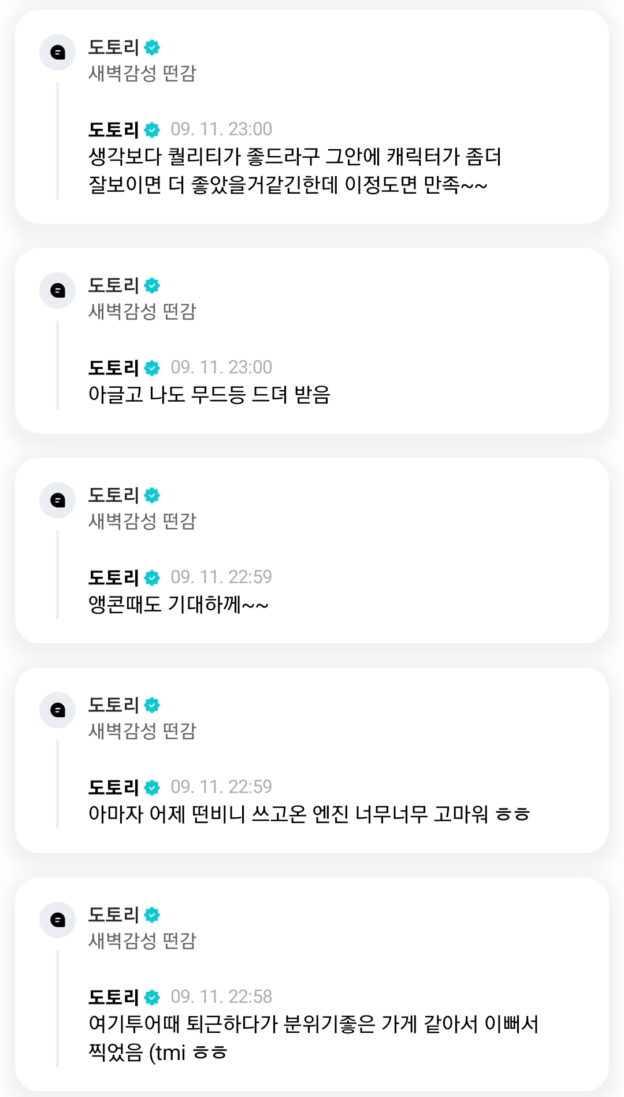Open the "아글고 나도 무드등 드뎌 받음" comment

click(x=209, y=395)
